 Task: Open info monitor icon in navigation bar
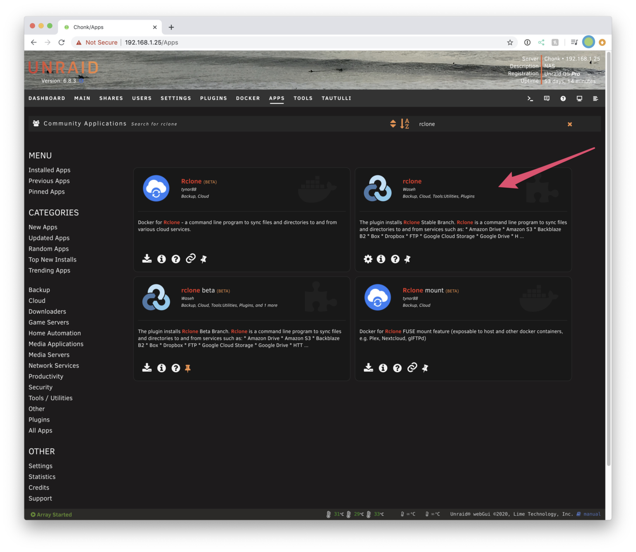(x=579, y=99)
